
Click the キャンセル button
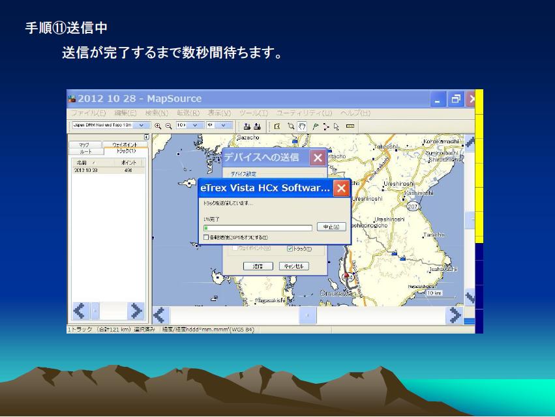tap(293, 266)
